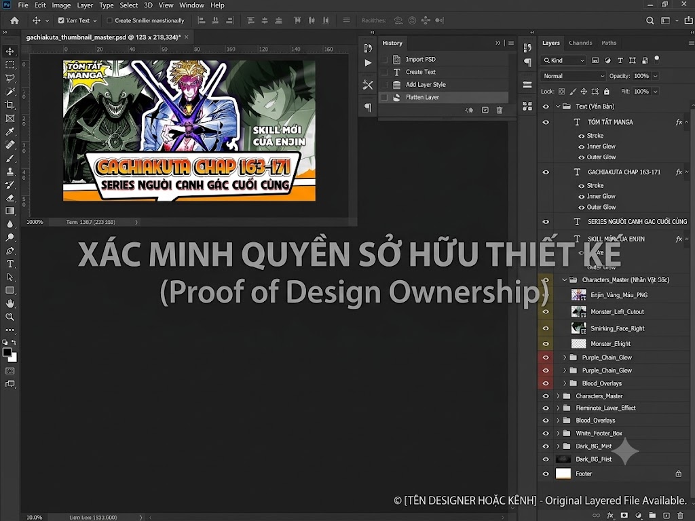Open the Search icon at top right

650,20
